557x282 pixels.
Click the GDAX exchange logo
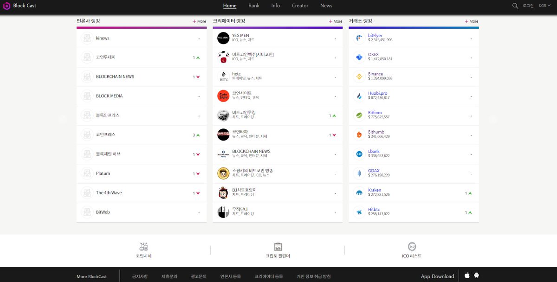pos(359,173)
